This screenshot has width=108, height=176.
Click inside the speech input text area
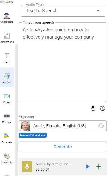pyautogui.click(x=62, y=62)
